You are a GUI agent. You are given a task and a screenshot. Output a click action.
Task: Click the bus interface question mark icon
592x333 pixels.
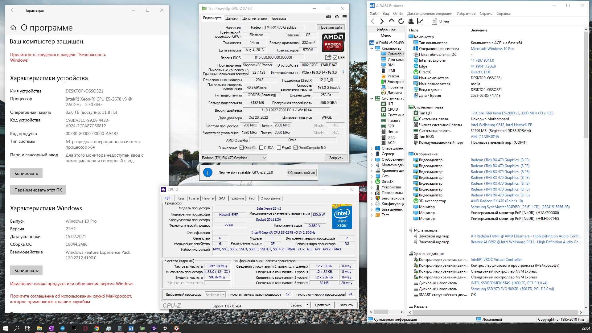(343, 72)
